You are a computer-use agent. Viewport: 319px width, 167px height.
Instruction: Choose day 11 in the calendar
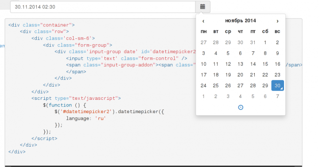[x=216, y=64]
